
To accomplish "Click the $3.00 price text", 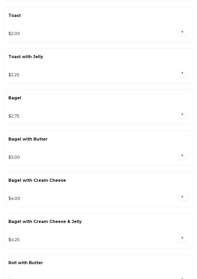I will (x=14, y=157).
